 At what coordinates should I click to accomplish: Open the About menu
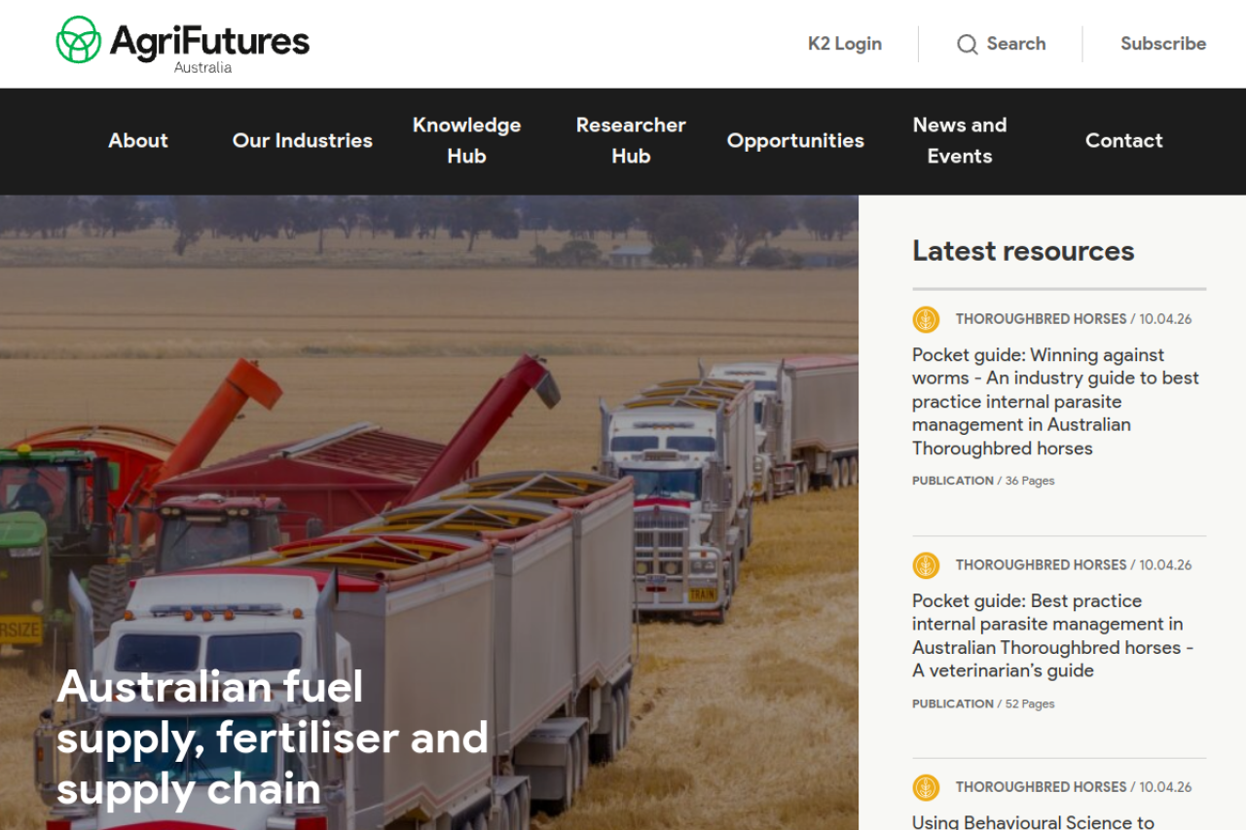coord(138,140)
